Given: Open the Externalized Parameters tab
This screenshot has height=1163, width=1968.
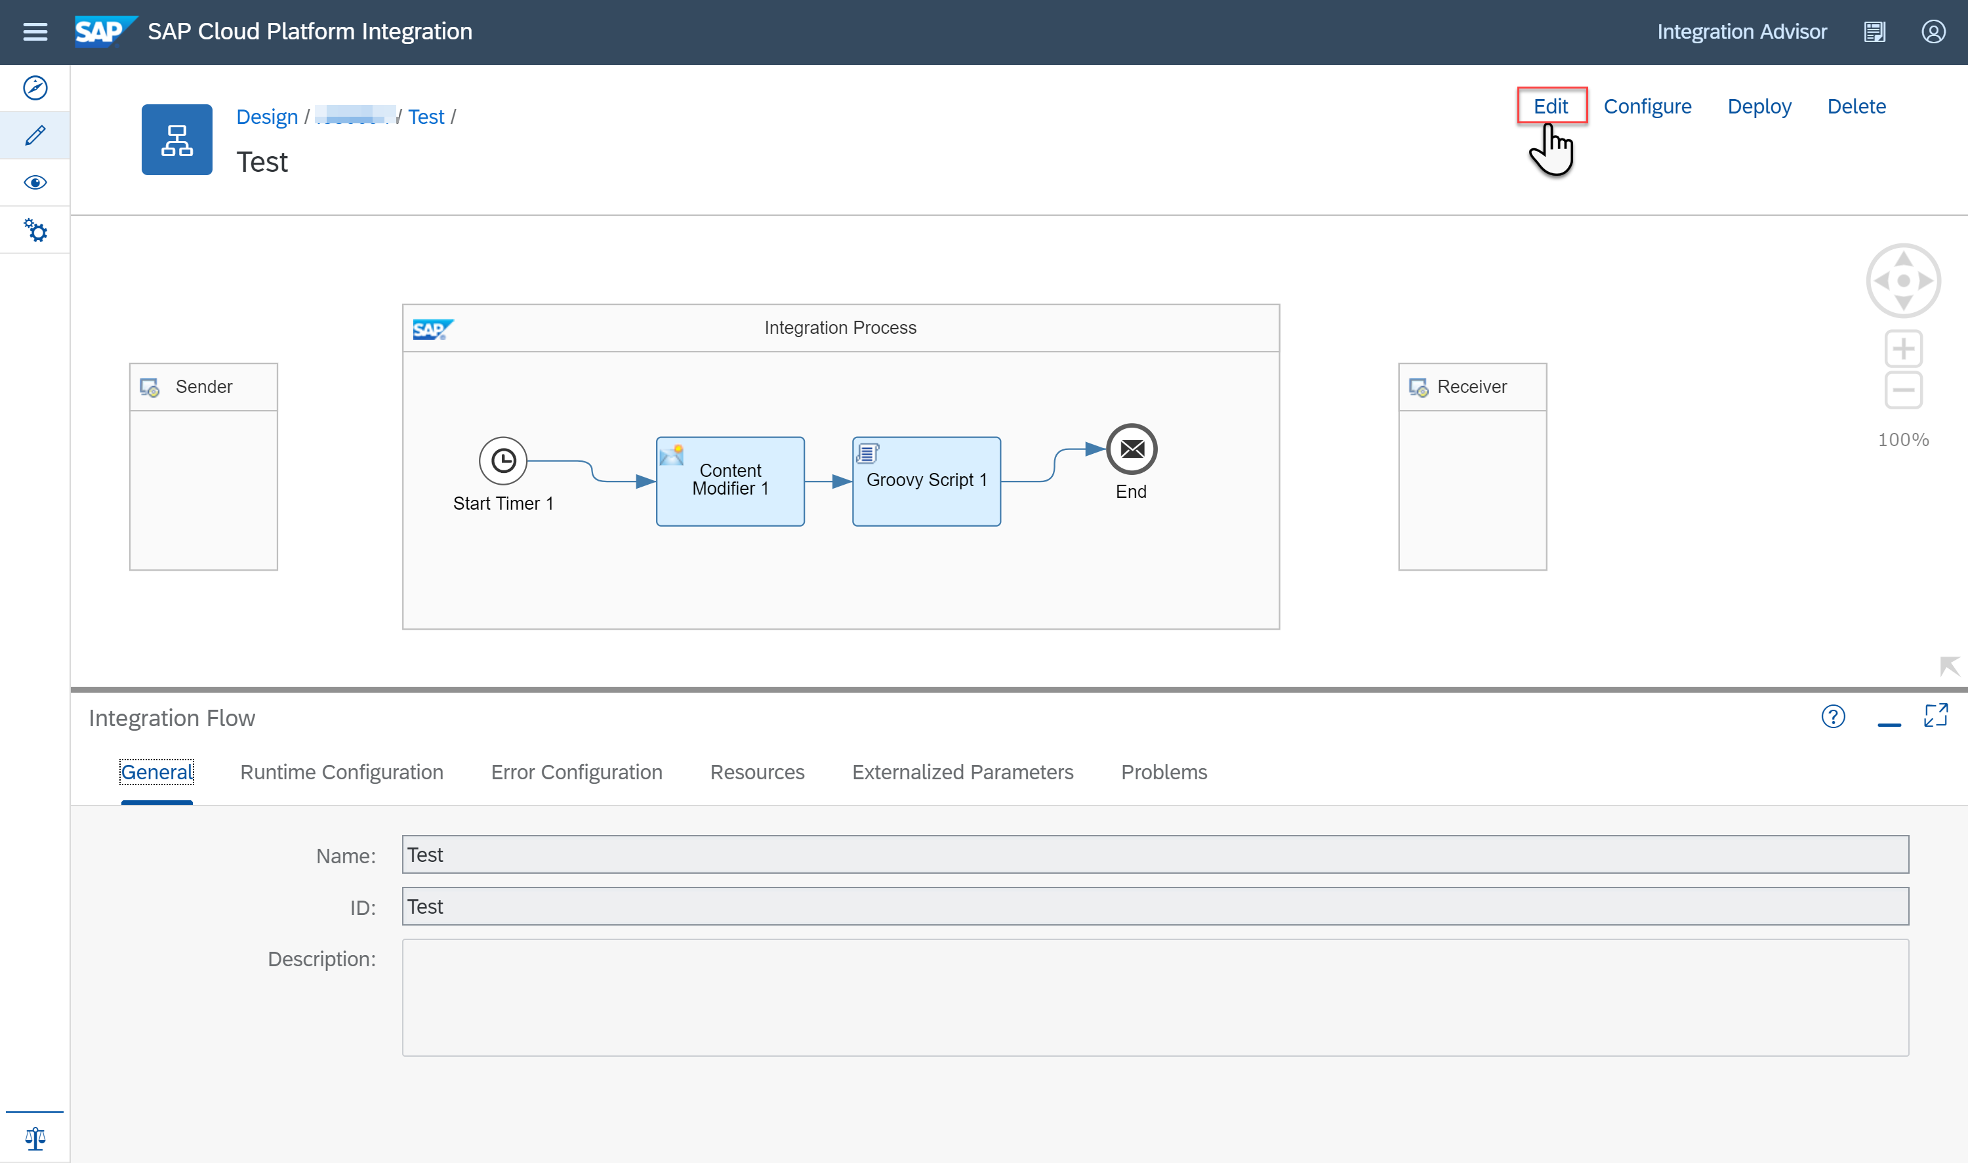Looking at the screenshot, I should tap(962, 772).
